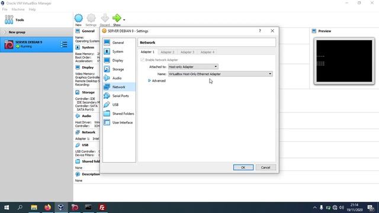Switch to Adapter 2 tab
The height and width of the screenshot is (213, 379).
167,52
